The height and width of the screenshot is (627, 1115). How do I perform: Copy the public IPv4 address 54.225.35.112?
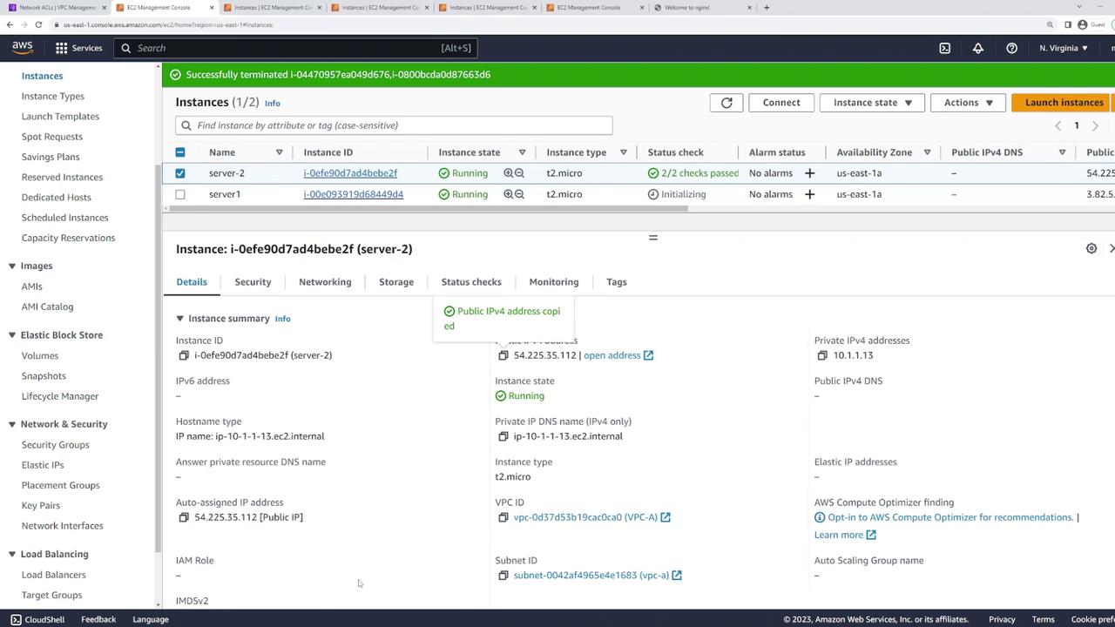(503, 355)
